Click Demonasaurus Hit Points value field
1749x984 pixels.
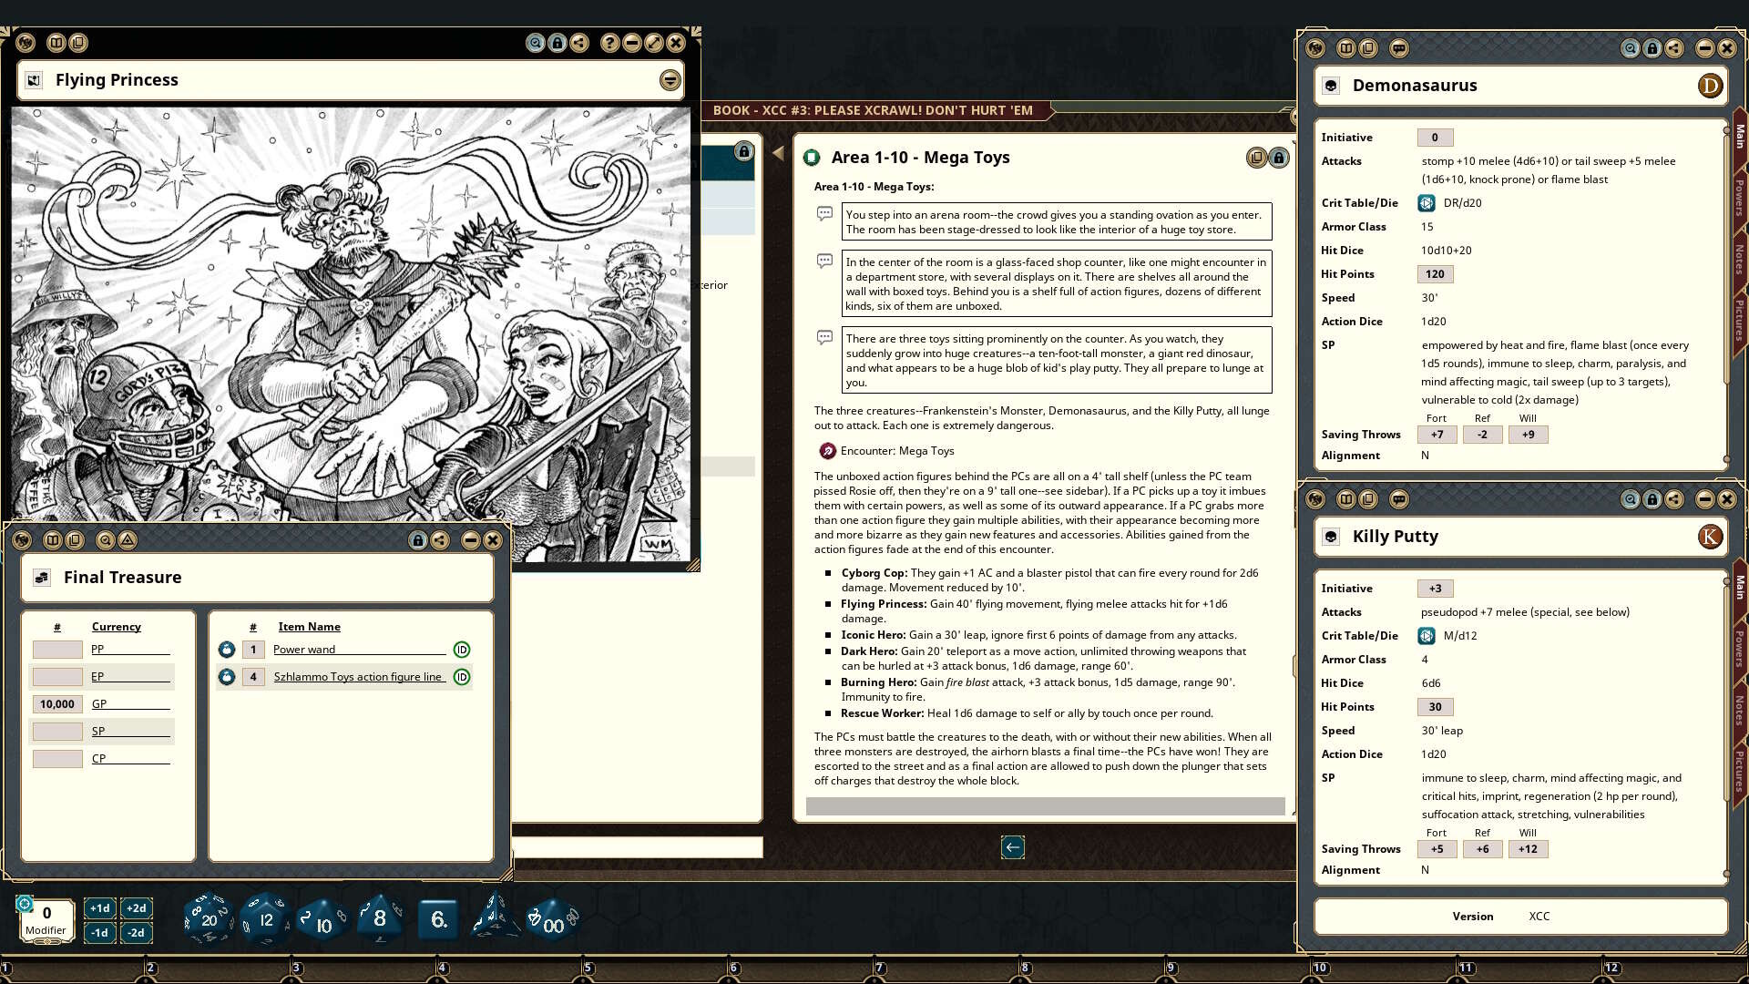tap(1435, 274)
